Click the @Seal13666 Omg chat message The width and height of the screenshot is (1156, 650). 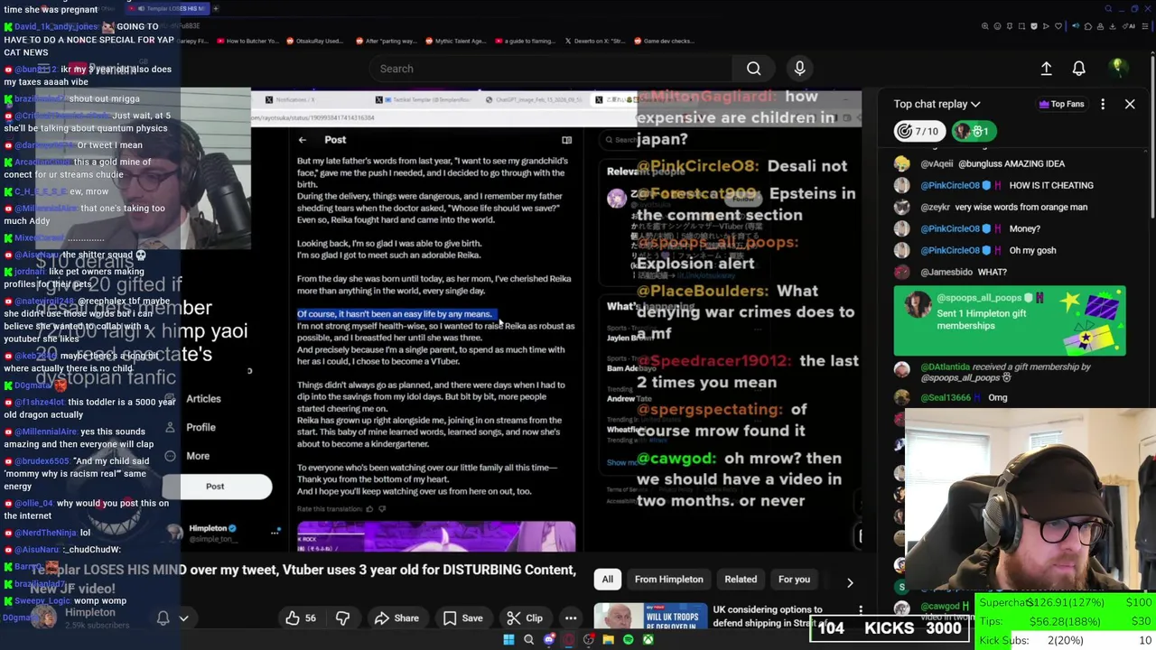963,397
